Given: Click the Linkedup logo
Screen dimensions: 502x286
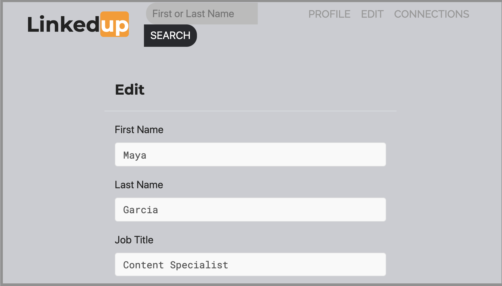Looking at the screenshot, I should (x=78, y=24).
